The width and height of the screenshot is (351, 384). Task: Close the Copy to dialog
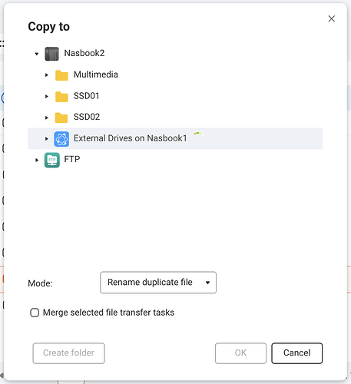(332, 18)
